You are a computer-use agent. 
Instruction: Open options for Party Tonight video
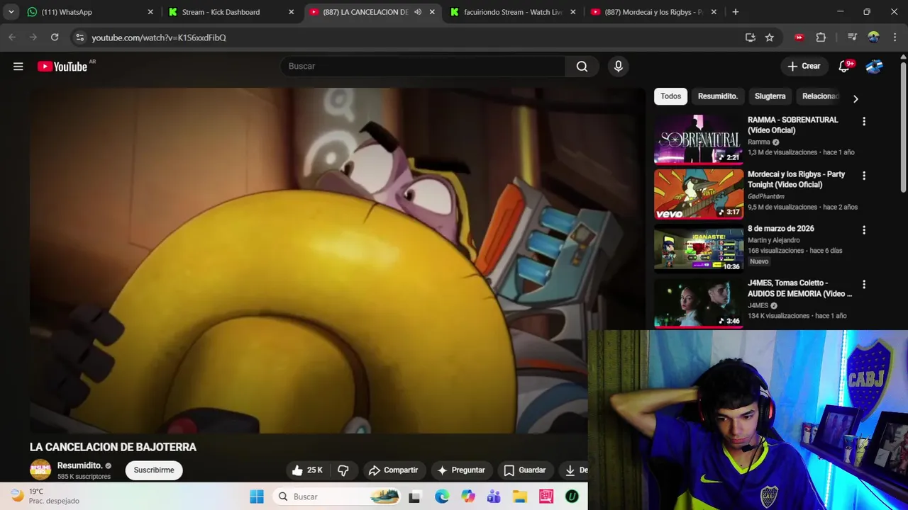click(x=864, y=176)
